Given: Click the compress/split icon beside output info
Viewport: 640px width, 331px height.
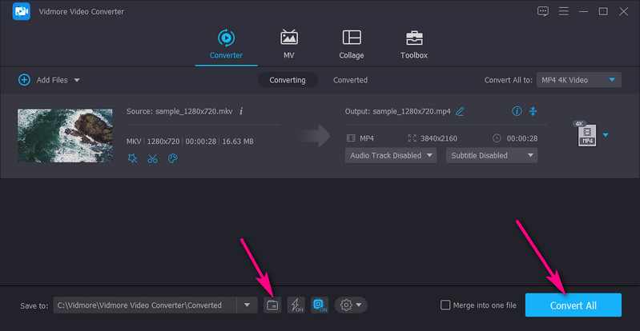Looking at the screenshot, I should tap(533, 111).
